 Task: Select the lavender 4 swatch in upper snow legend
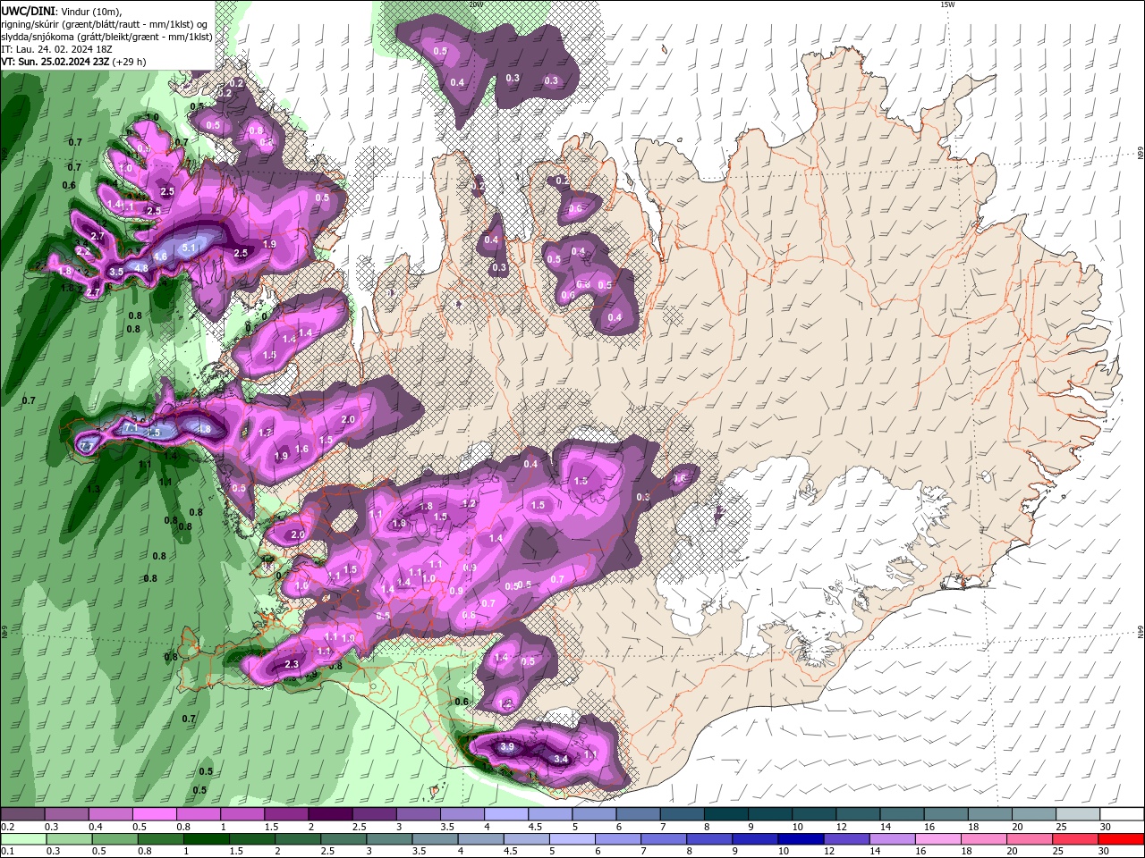click(507, 814)
